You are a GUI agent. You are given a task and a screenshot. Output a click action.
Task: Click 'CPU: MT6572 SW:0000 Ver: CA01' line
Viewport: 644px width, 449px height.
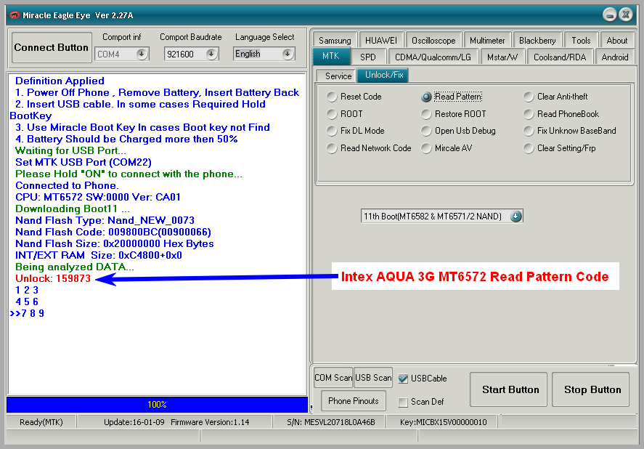tap(98, 197)
